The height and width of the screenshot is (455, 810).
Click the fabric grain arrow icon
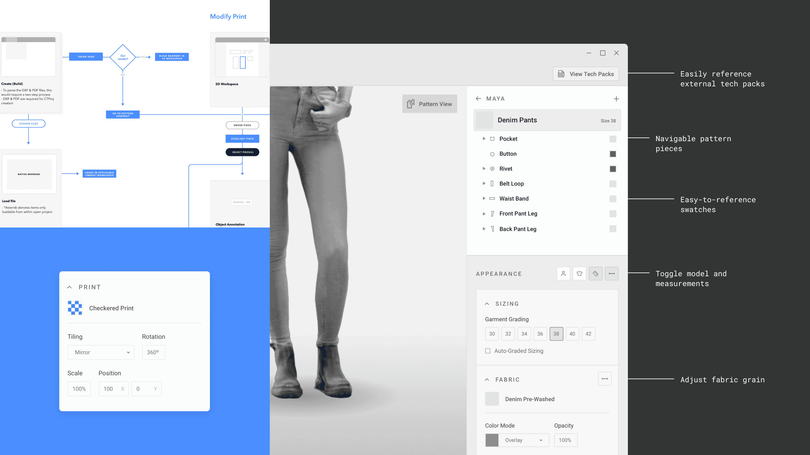tap(604, 379)
